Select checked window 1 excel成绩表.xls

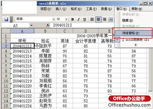pos(133,40)
